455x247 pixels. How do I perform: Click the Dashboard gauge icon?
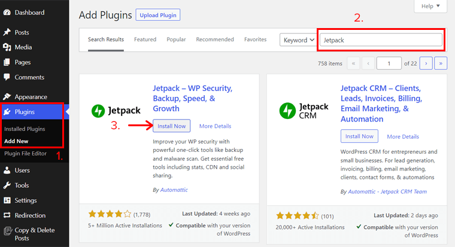pyautogui.click(x=7, y=13)
